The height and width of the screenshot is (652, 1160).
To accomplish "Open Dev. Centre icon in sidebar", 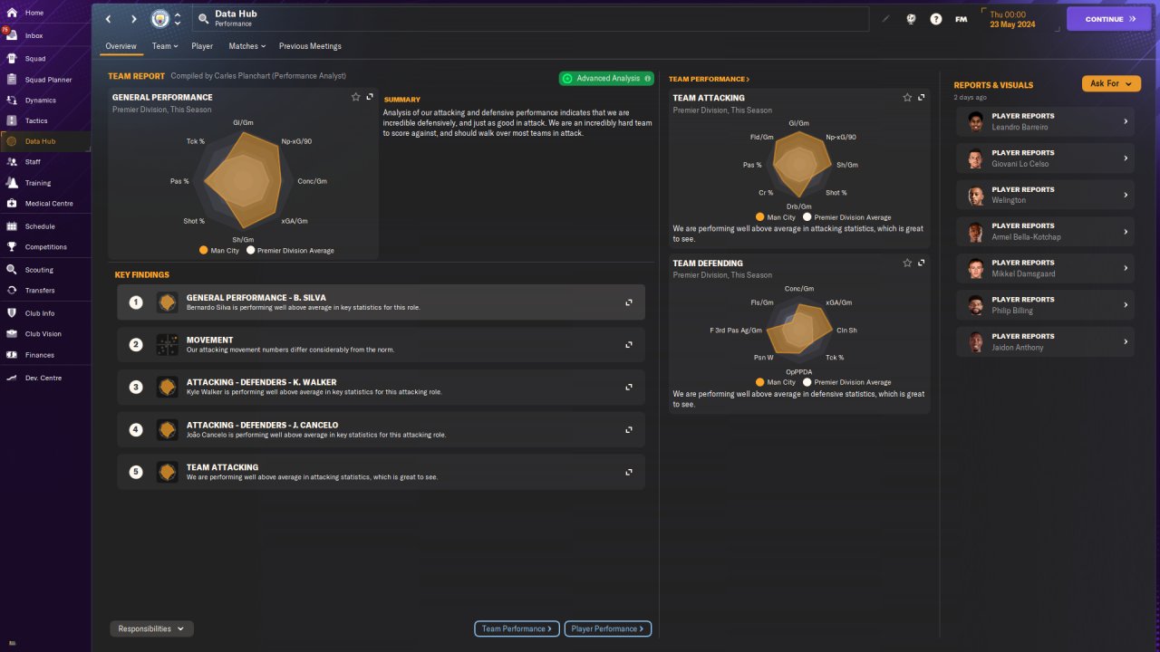I will click(12, 378).
